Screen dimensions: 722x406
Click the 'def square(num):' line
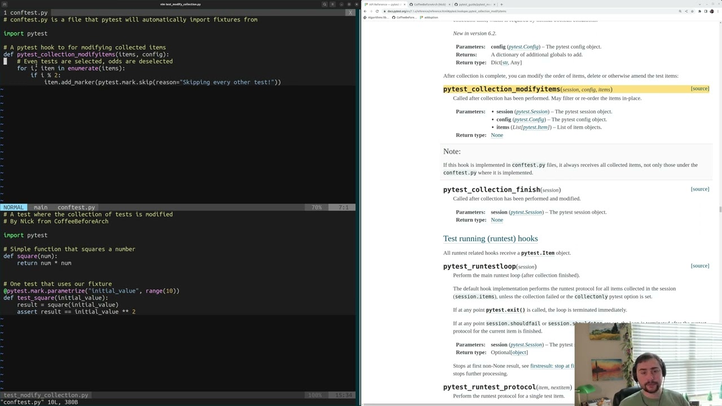(30, 256)
